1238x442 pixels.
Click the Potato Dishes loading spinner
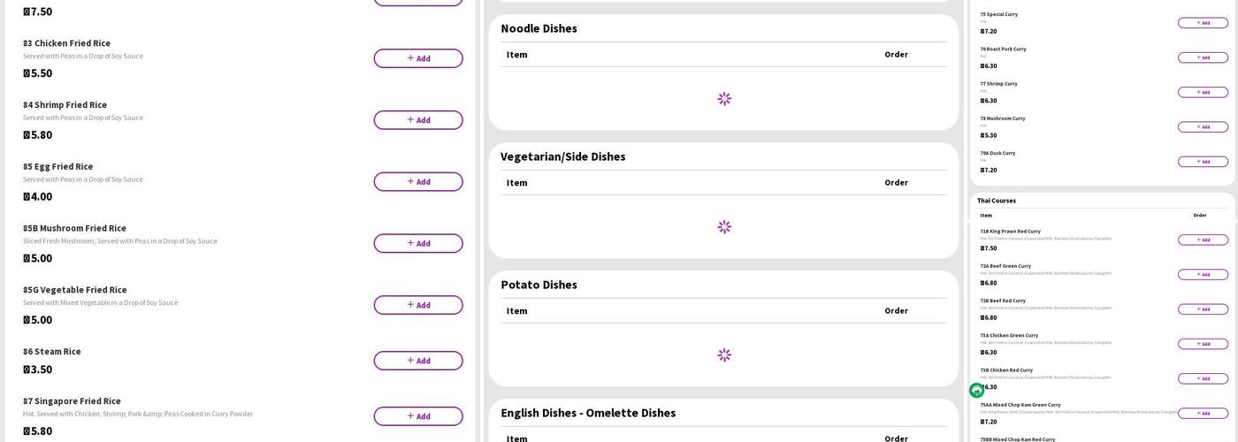724,354
